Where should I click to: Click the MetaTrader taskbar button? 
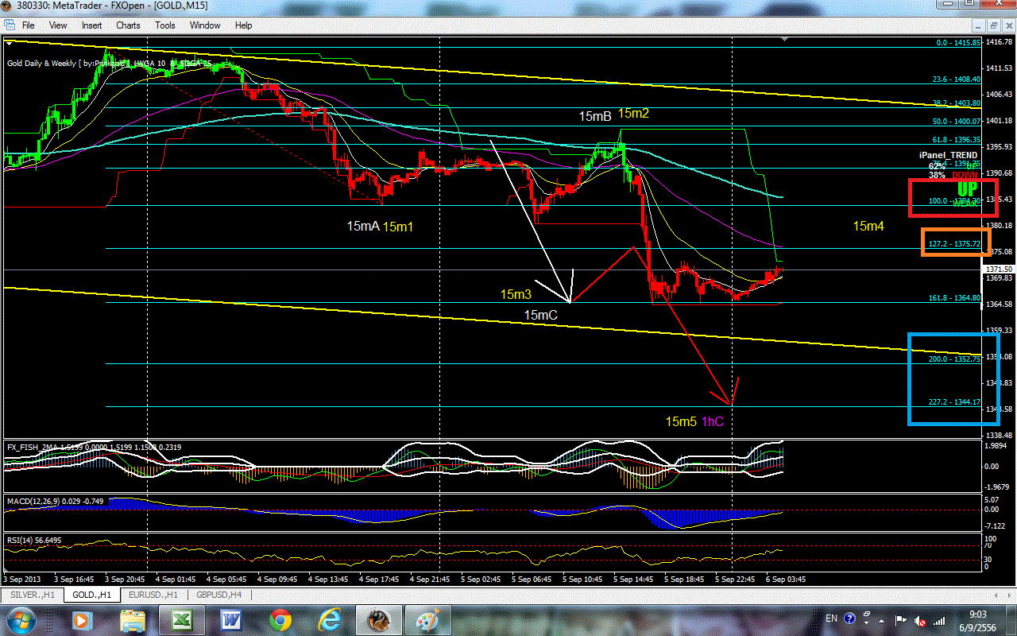click(378, 619)
